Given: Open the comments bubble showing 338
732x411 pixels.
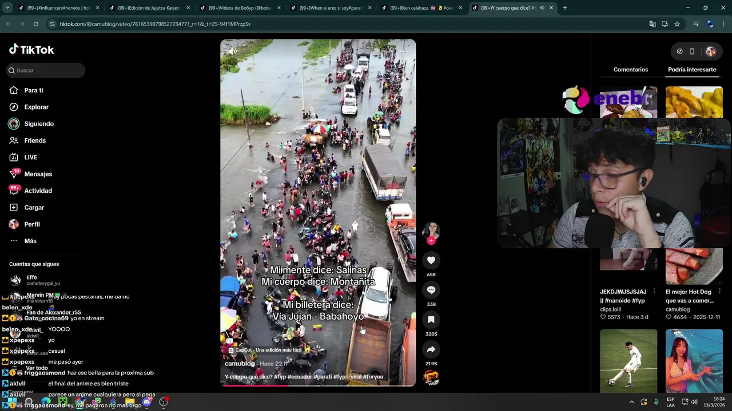Looking at the screenshot, I should tap(431, 290).
